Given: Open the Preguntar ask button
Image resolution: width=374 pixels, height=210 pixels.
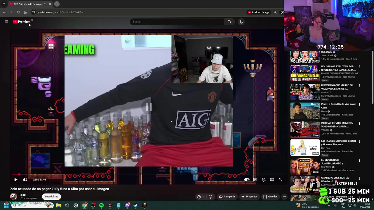Looking at the screenshot, I should [249, 197].
